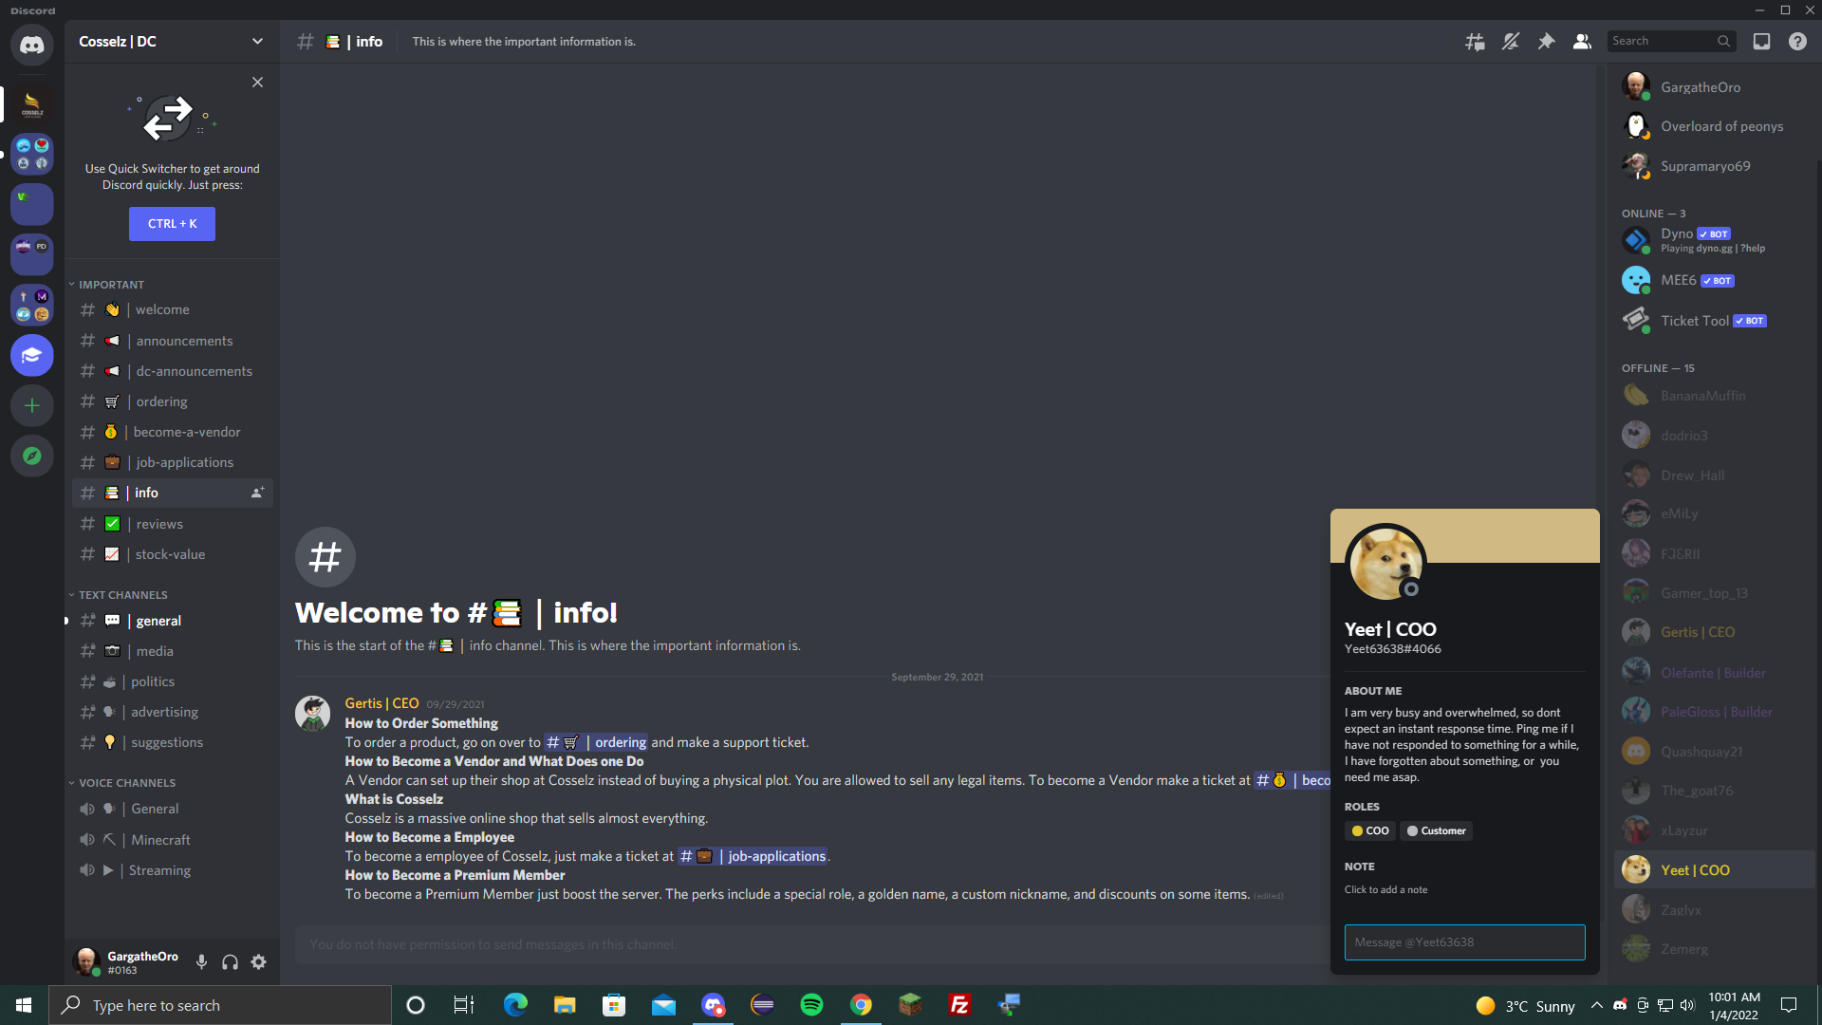Open the suggestions channel
The height and width of the screenshot is (1025, 1822).
pos(172,742)
